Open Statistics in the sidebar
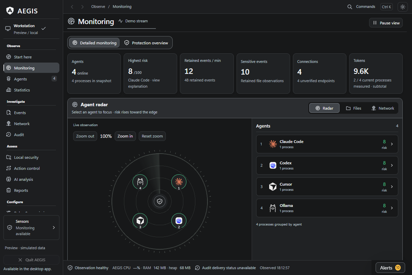412x275 pixels. pos(31,90)
